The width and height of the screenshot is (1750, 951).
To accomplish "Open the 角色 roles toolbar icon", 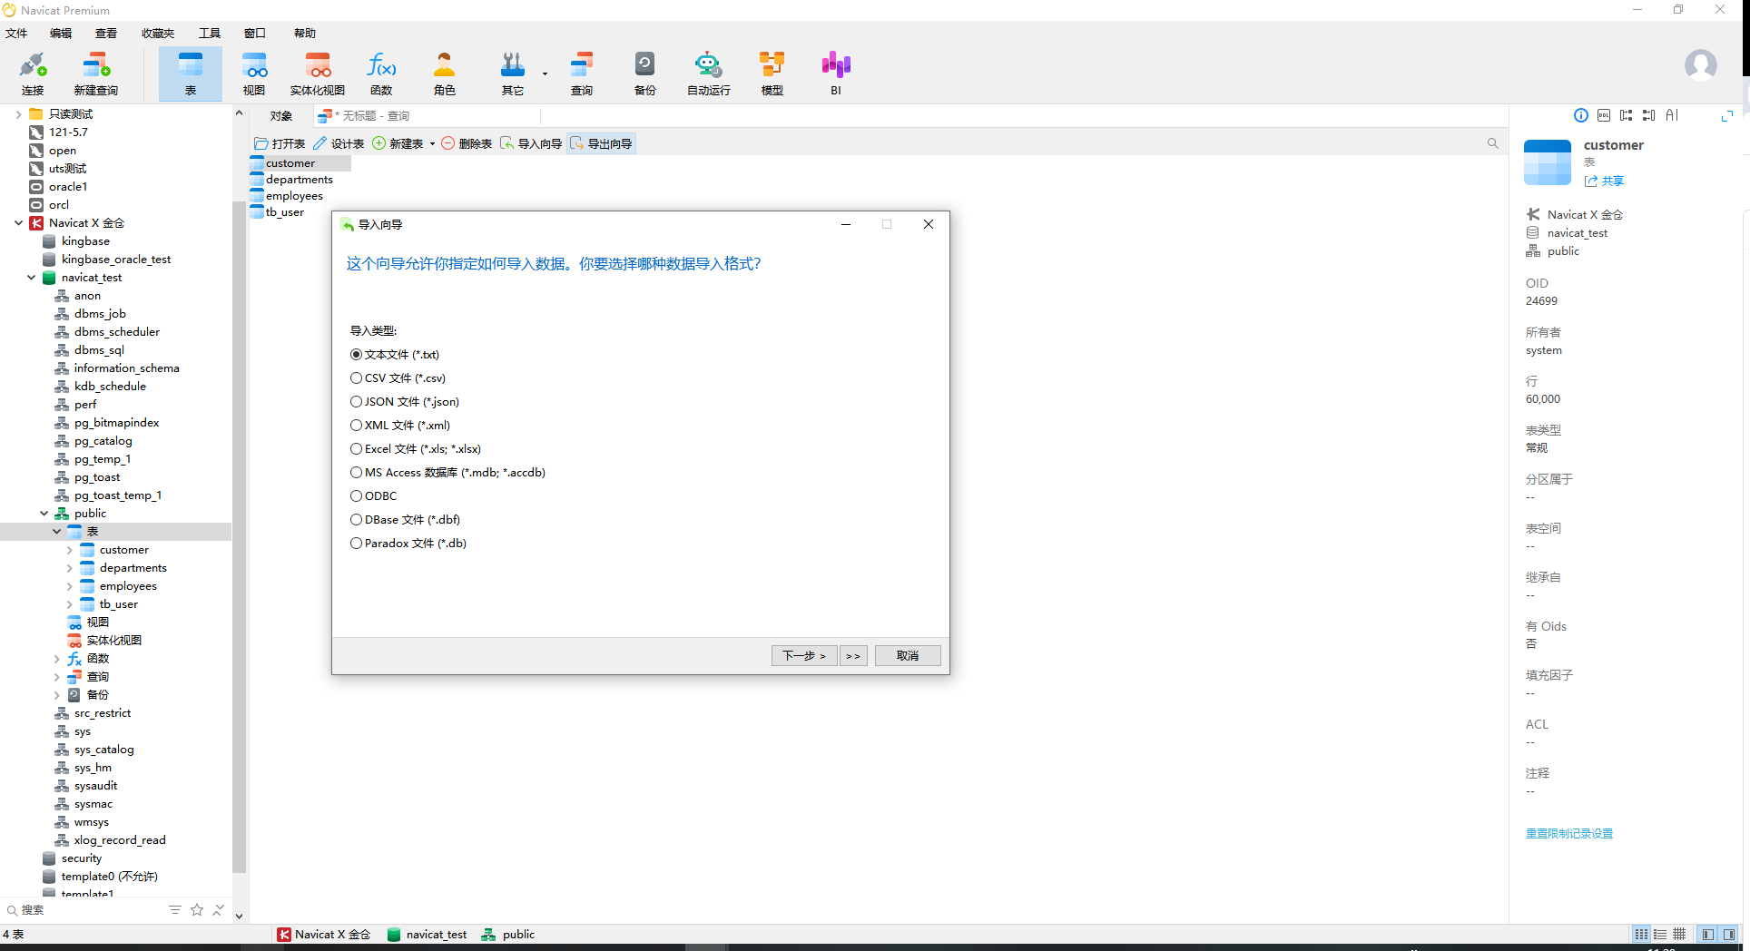I will coord(445,74).
